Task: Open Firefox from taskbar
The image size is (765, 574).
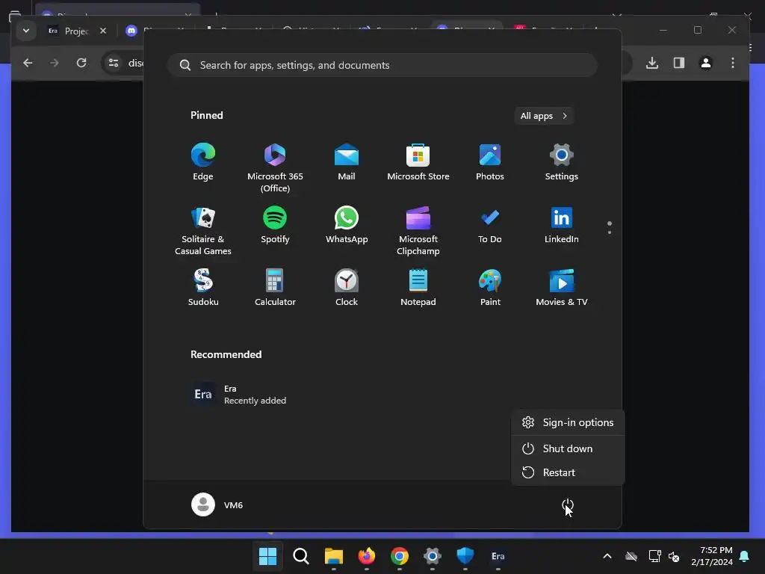Action: (366, 556)
